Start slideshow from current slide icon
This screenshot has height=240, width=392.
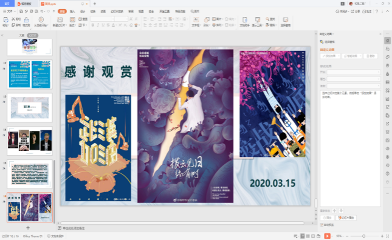pos(41,19)
